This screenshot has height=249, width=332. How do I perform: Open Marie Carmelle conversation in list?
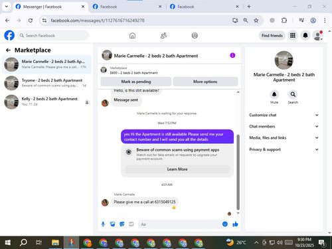(46, 64)
